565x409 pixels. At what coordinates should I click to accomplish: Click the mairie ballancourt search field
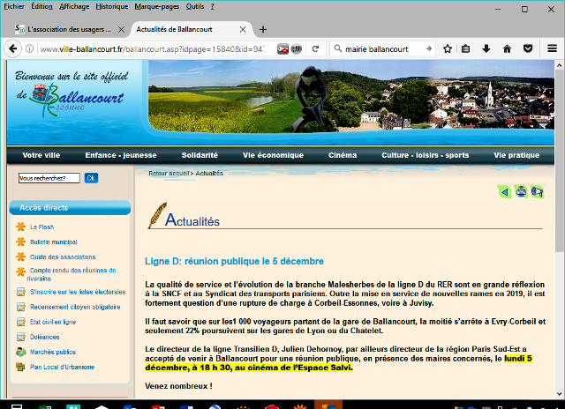coord(383,49)
